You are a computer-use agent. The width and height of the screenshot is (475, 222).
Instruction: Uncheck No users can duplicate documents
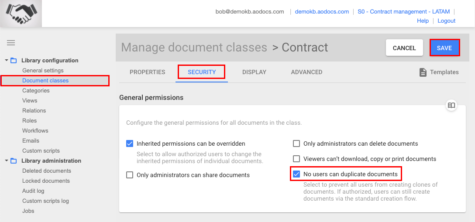[x=296, y=174]
